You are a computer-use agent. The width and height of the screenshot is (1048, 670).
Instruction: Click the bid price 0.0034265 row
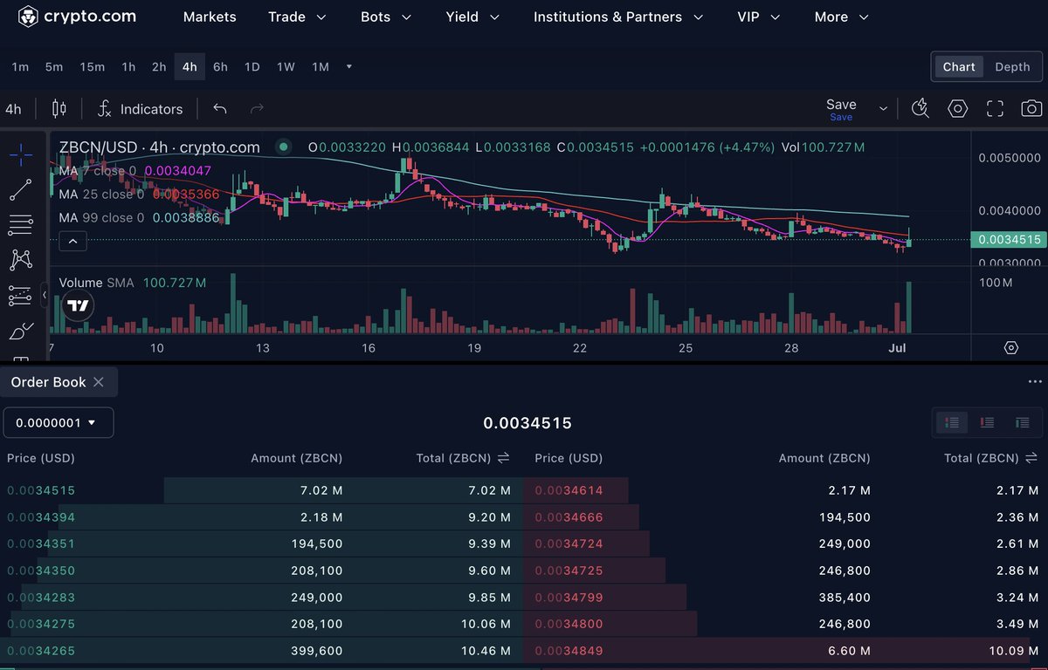point(261,651)
